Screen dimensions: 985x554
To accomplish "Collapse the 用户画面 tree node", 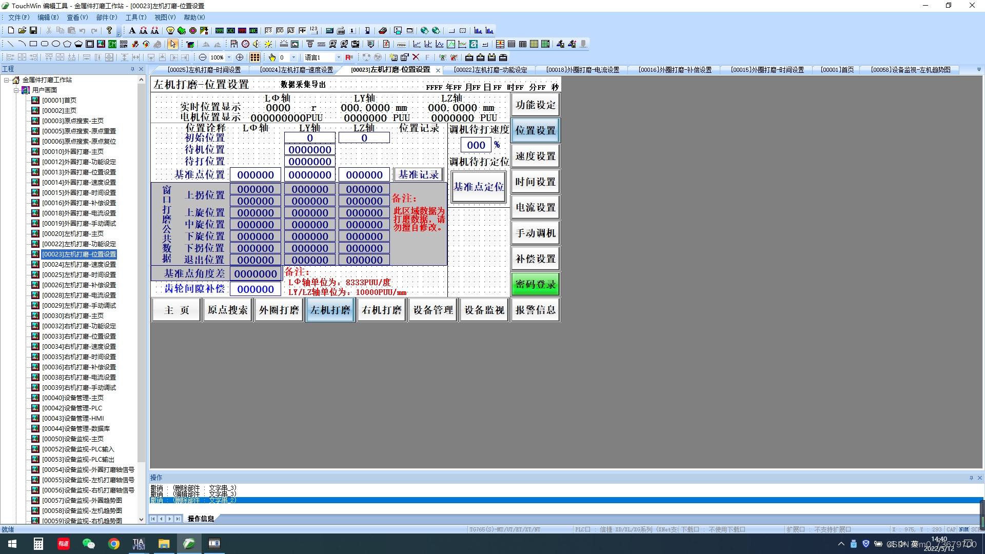I will (16, 90).
